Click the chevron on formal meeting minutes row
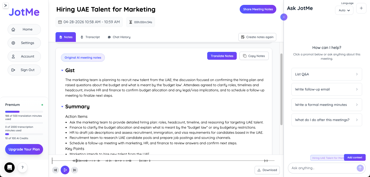This screenshot has height=177, width=370. [357, 105]
